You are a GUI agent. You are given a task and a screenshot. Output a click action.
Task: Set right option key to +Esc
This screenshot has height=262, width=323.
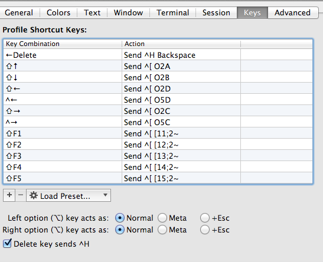pyautogui.click(x=205, y=230)
